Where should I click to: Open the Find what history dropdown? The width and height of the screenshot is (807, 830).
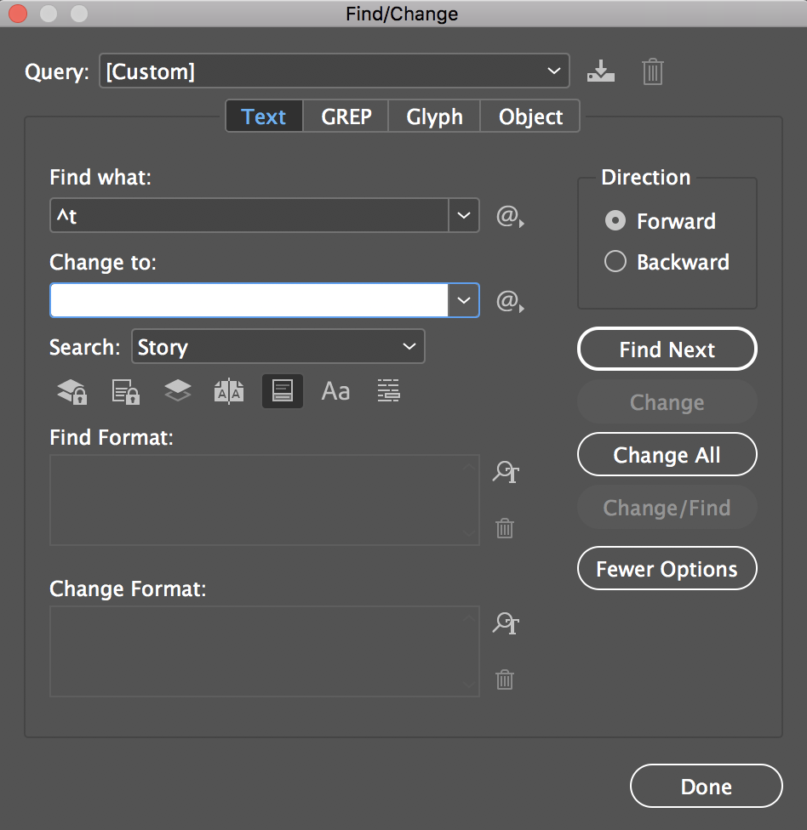pos(463,216)
